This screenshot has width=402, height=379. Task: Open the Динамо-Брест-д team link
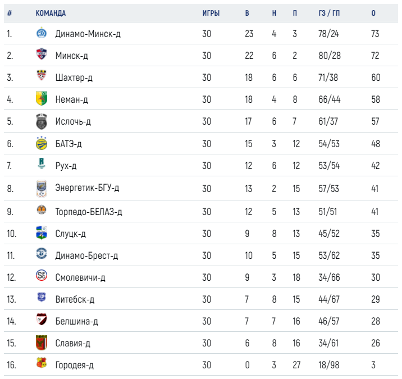click(86, 256)
